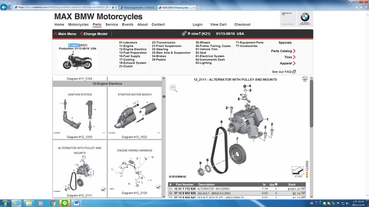
Task: Select the MAX BMW Motorcycles browser tab
Action: click(x=176, y=8)
